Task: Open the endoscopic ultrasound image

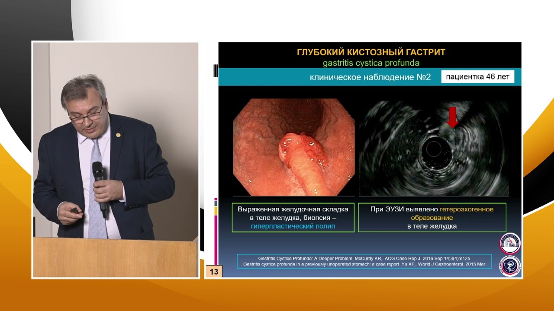Action: 434,148
